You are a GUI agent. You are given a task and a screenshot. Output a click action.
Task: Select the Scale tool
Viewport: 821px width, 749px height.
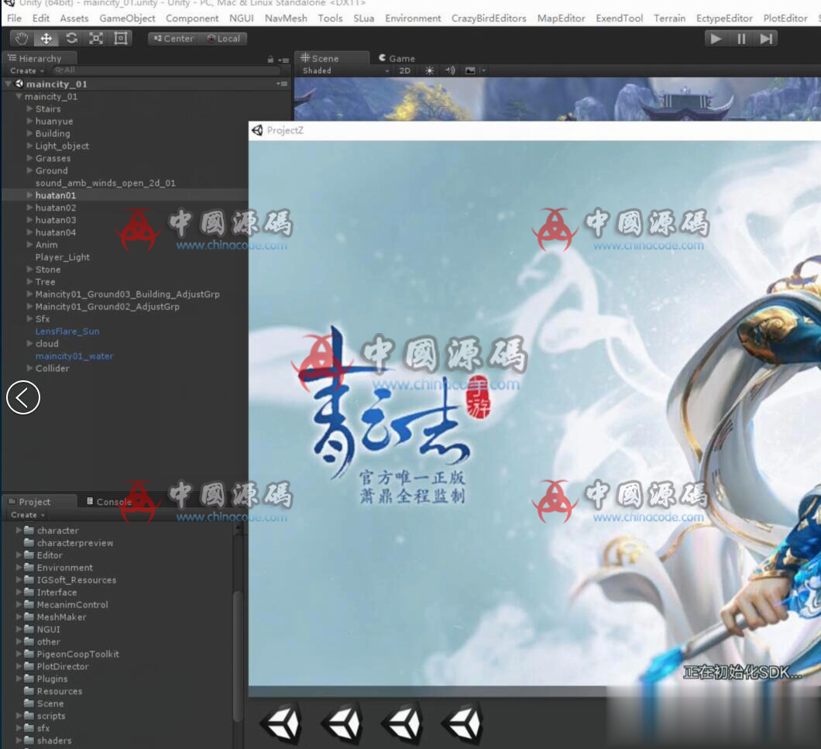tap(96, 38)
